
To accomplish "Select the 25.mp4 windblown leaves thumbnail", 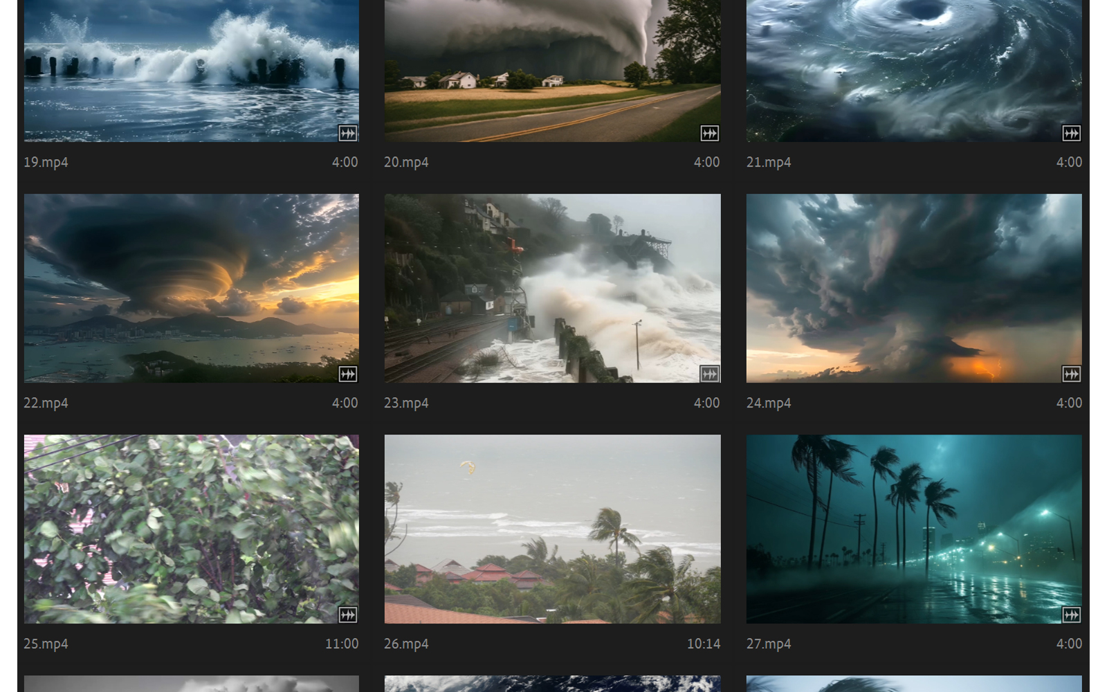I will pos(192,529).
